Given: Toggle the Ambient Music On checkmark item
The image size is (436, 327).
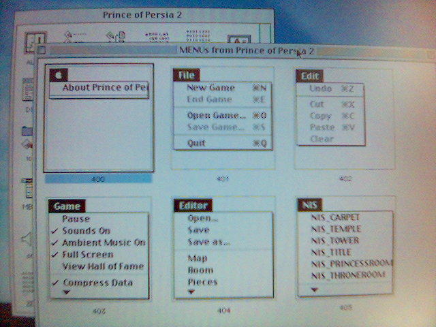Looking at the screenshot, I should pos(103,243).
